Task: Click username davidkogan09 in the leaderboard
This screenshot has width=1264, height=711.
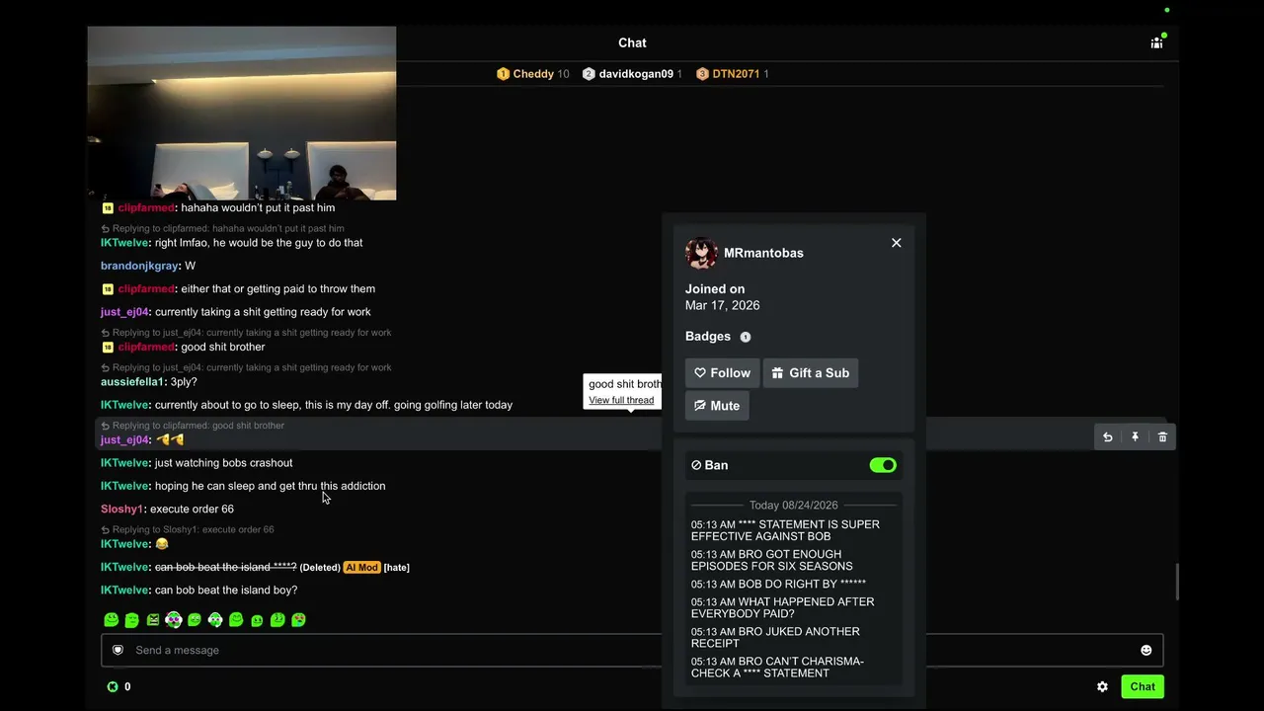Action: coord(636,74)
